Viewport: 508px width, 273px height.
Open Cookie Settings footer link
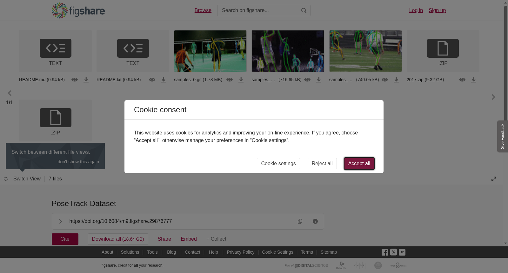tap(277, 252)
